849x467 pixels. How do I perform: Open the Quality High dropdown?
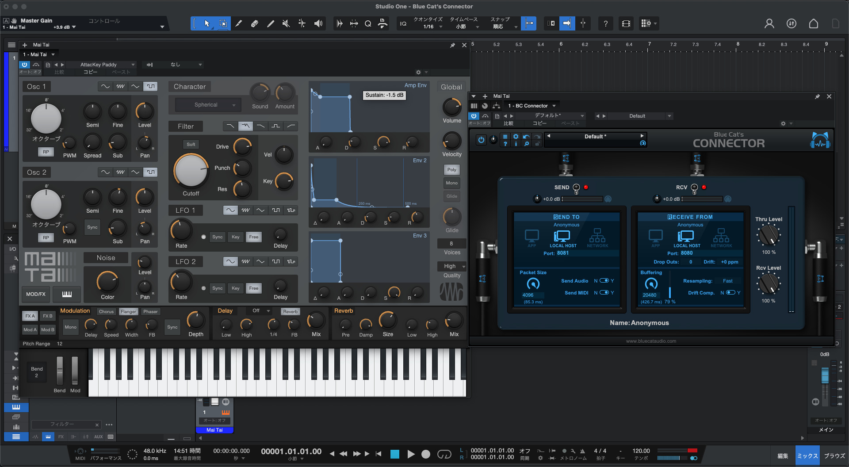click(451, 266)
